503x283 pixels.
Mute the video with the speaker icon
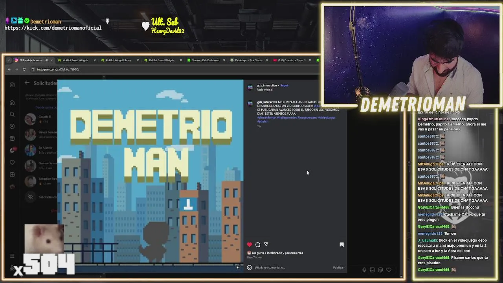238,267
